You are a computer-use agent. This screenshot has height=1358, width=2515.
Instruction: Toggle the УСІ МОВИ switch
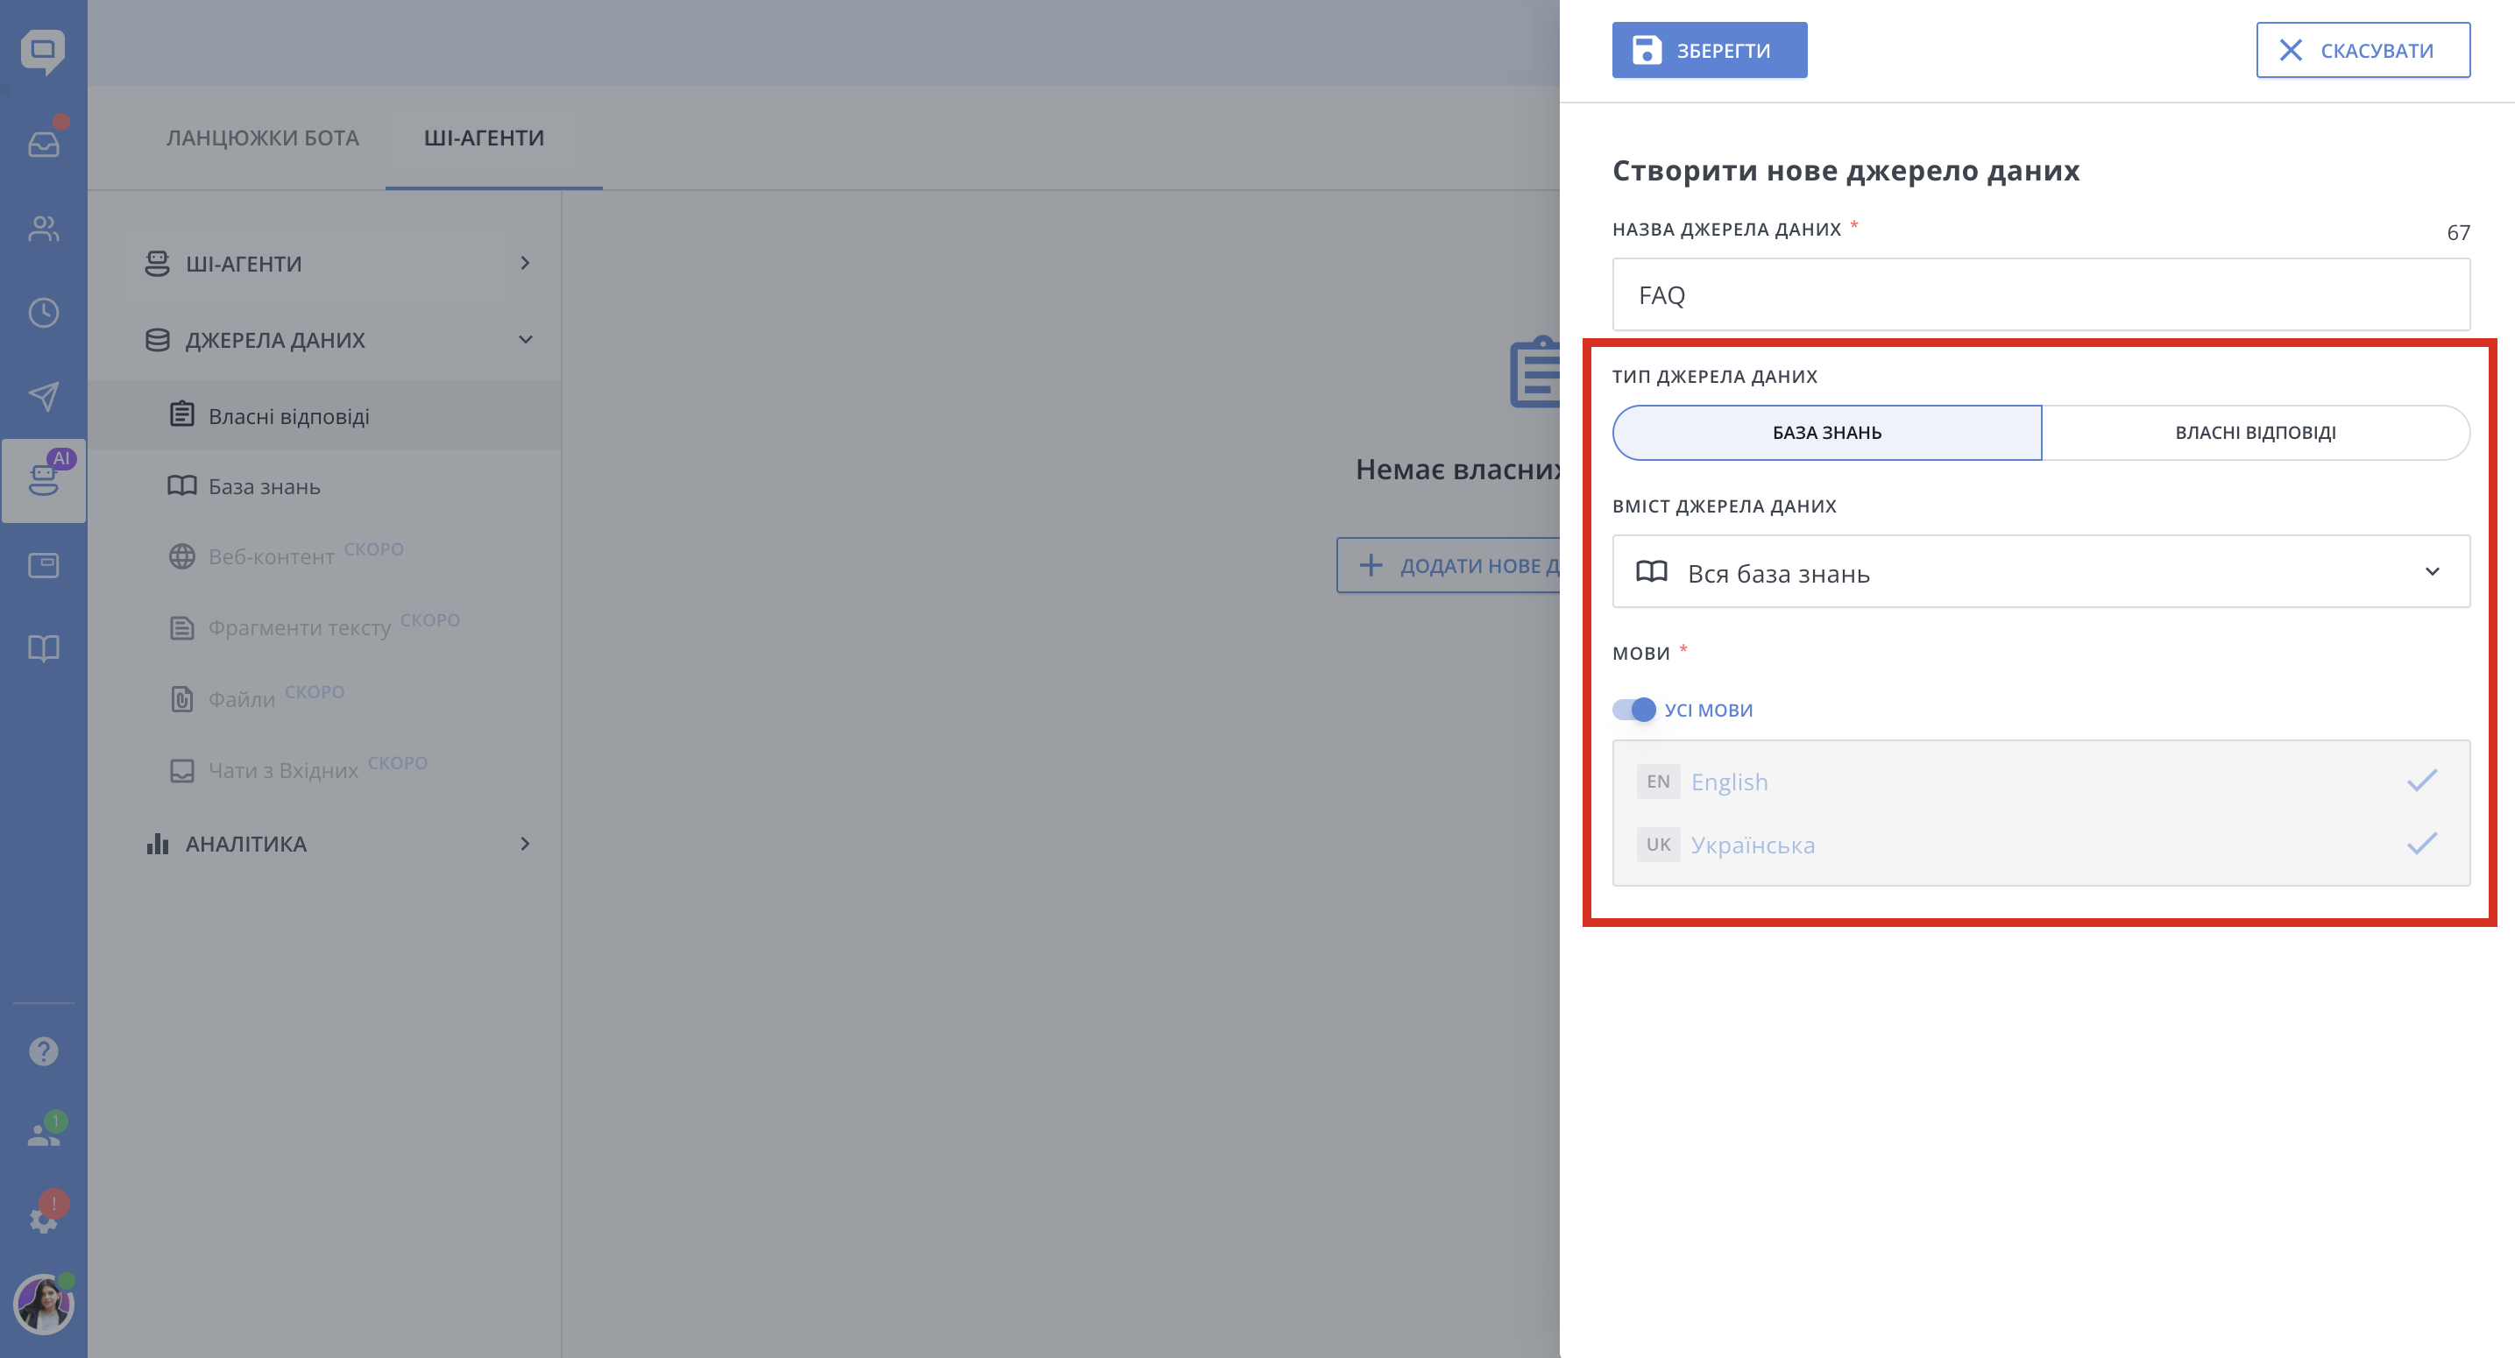point(1634,710)
